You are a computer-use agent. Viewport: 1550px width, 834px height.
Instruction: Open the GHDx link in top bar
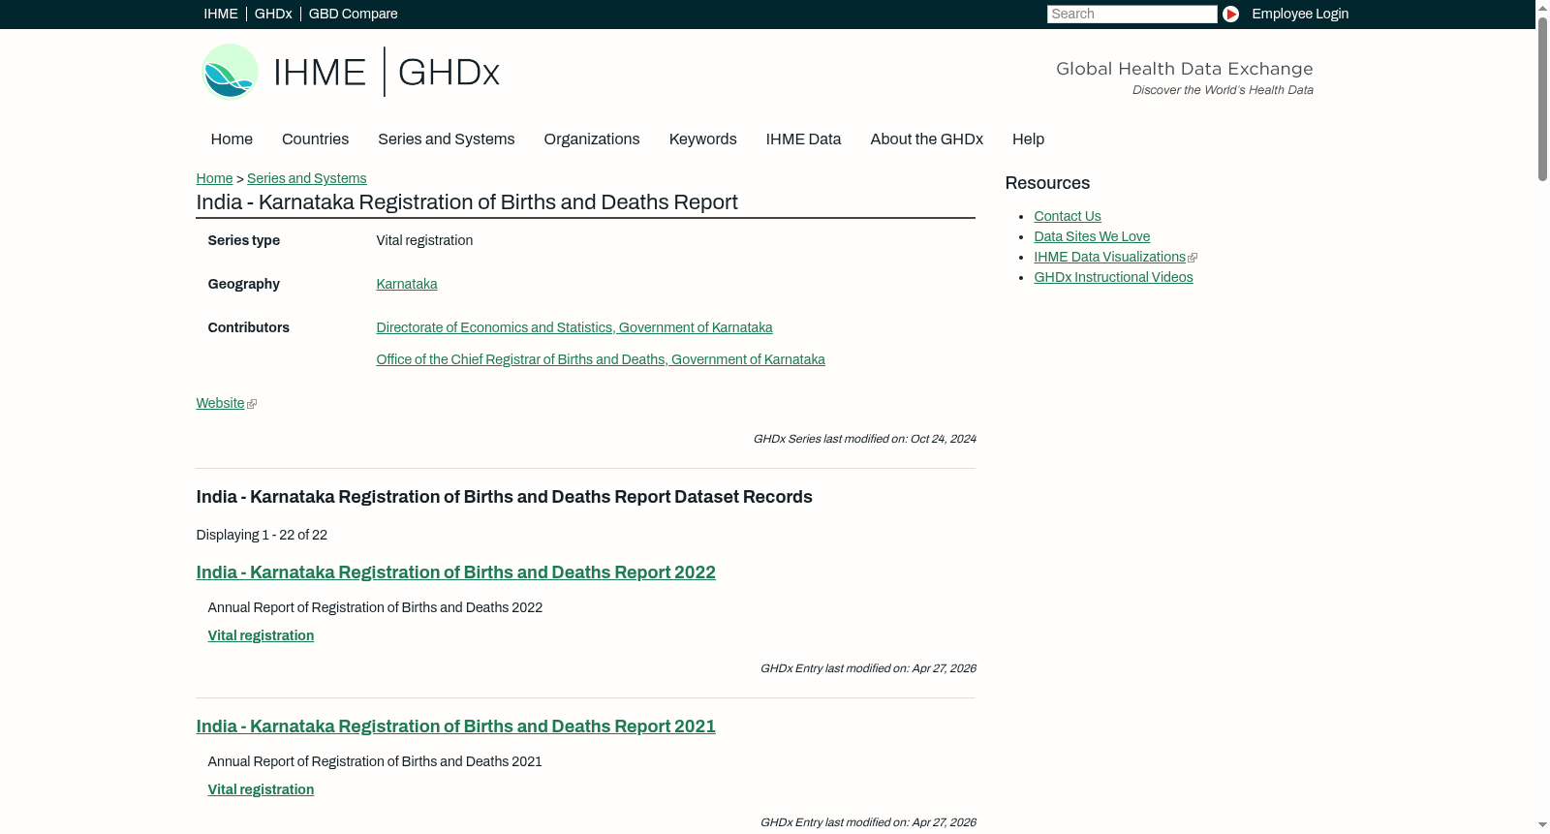point(273,14)
